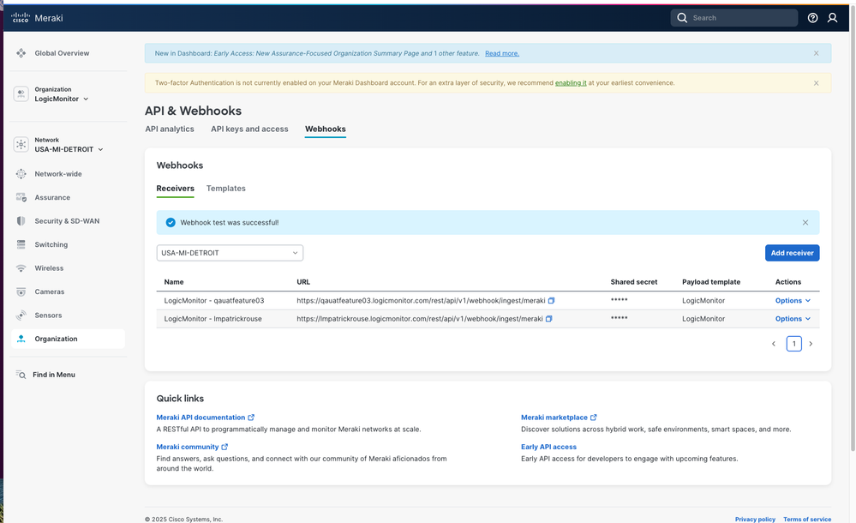Copy the qauatfeature03 webhook URL

click(551, 301)
